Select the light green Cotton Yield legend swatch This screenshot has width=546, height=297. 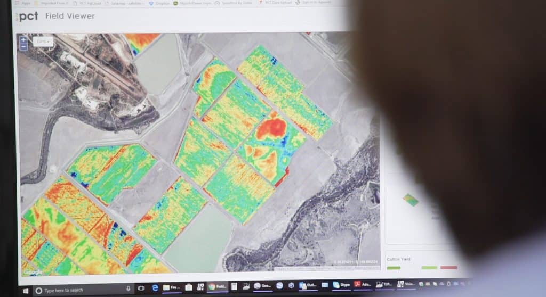(x=429, y=267)
